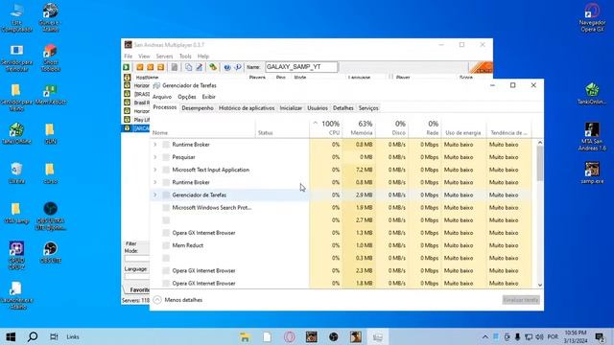614x345 pixels.
Task: Click the Finalizar tarefa button
Action: pos(521,300)
